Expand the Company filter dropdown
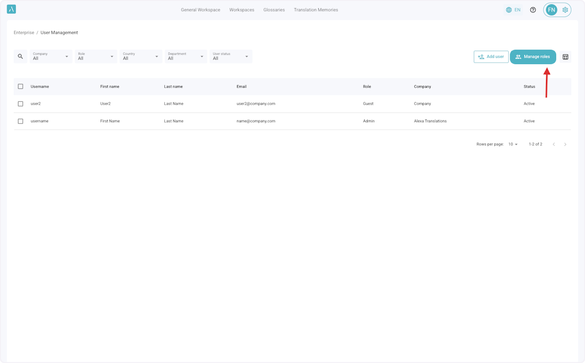The width and height of the screenshot is (585, 363). [51, 56]
